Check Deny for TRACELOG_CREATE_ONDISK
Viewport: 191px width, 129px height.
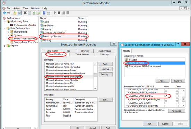177,92
